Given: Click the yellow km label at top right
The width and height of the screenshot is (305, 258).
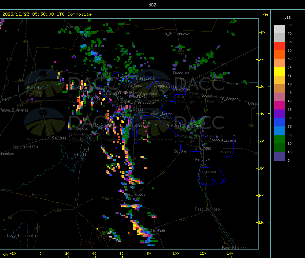Looking at the screenshot, I should [265, 14].
